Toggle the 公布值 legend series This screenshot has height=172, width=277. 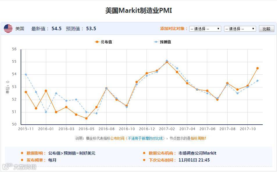(103, 42)
